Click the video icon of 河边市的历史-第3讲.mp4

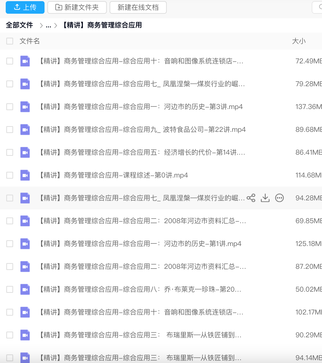click(x=25, y=107)
